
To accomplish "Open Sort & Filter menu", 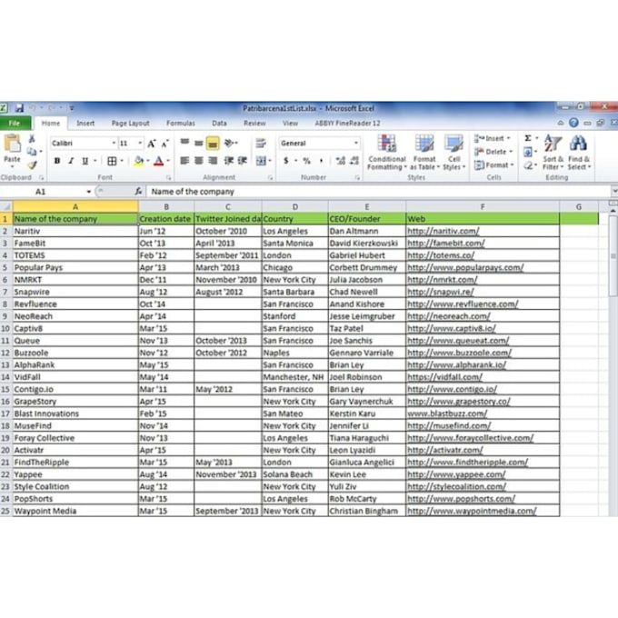I will point(553,152).
